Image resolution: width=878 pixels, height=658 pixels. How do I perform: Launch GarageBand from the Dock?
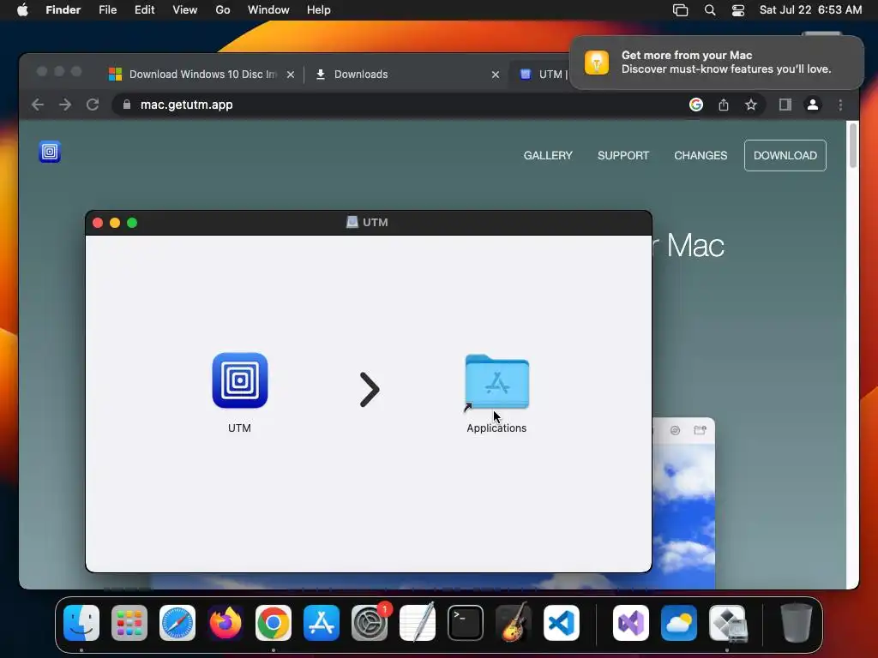click(514, 623)
